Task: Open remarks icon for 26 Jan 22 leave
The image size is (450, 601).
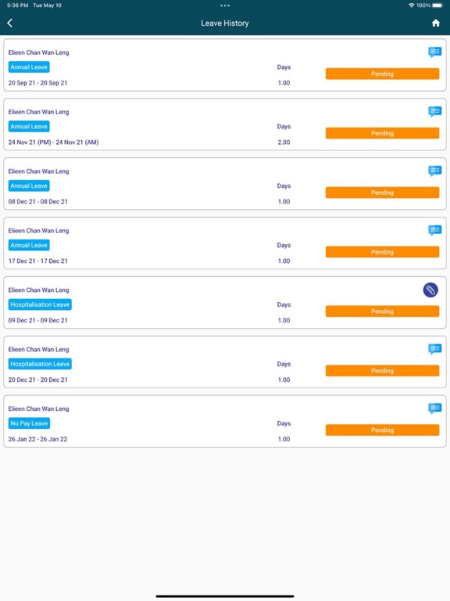Action: (434, 408)
